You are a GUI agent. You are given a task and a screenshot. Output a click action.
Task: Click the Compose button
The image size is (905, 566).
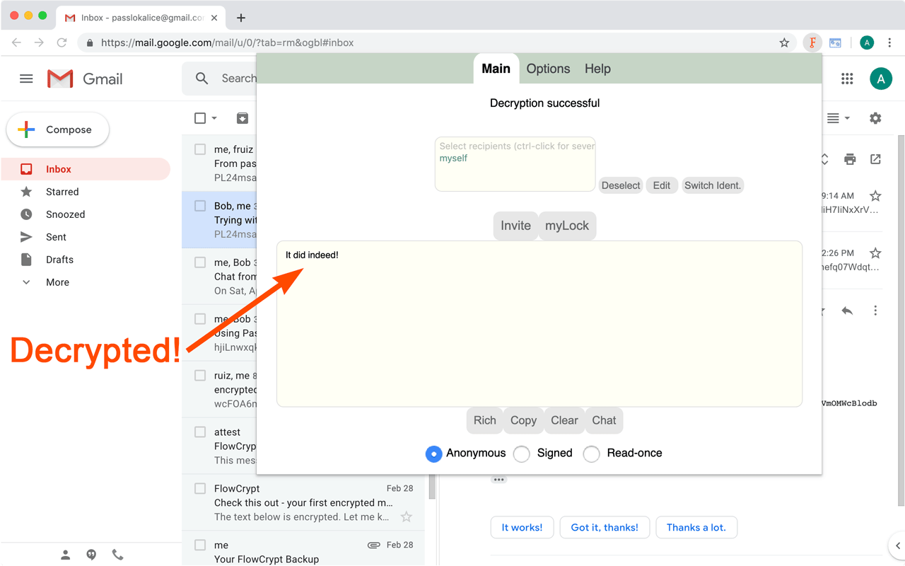coord(58,129)
